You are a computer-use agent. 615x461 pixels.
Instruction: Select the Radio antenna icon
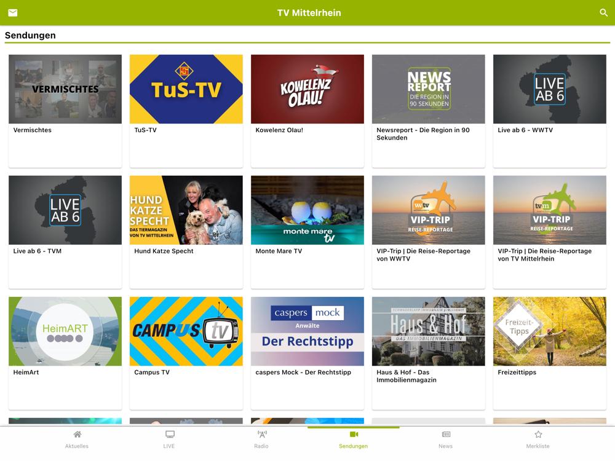262,435
